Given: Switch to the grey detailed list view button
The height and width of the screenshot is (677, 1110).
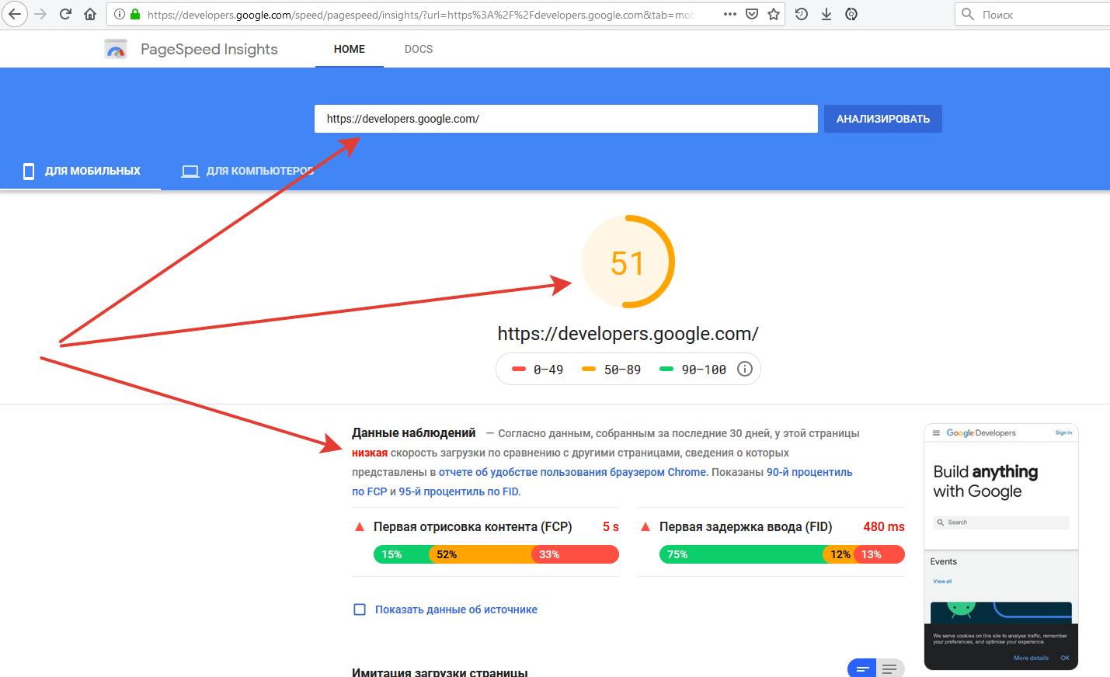Looking at the screenshot, I should (890, 668).
